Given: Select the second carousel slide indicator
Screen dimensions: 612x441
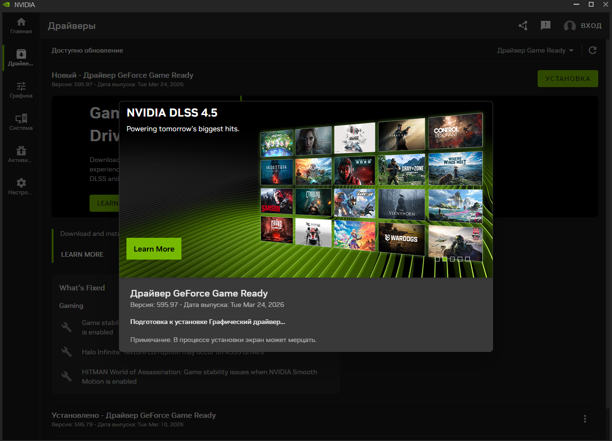Looking at the screenshot, I should [445, 259].
